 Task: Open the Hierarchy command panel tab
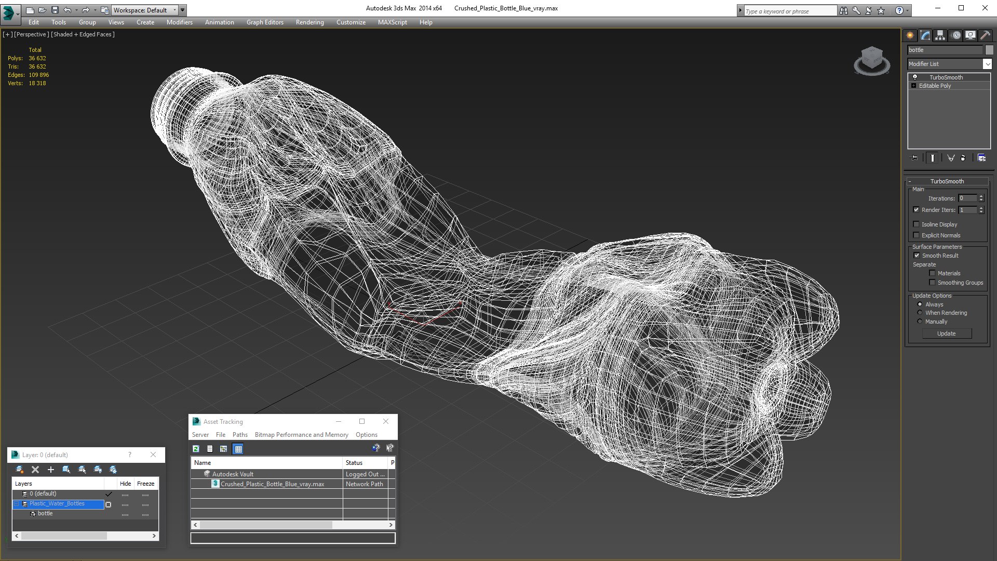940,35
